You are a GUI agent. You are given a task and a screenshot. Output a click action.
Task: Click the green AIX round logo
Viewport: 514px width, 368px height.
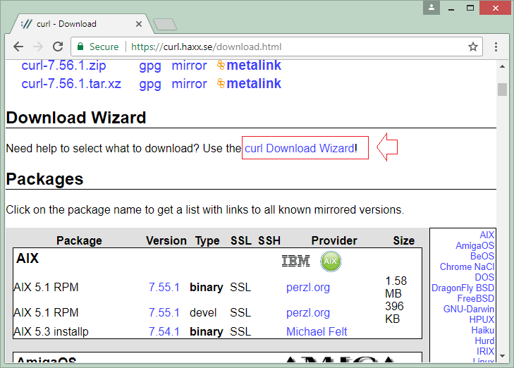(331, 262)
